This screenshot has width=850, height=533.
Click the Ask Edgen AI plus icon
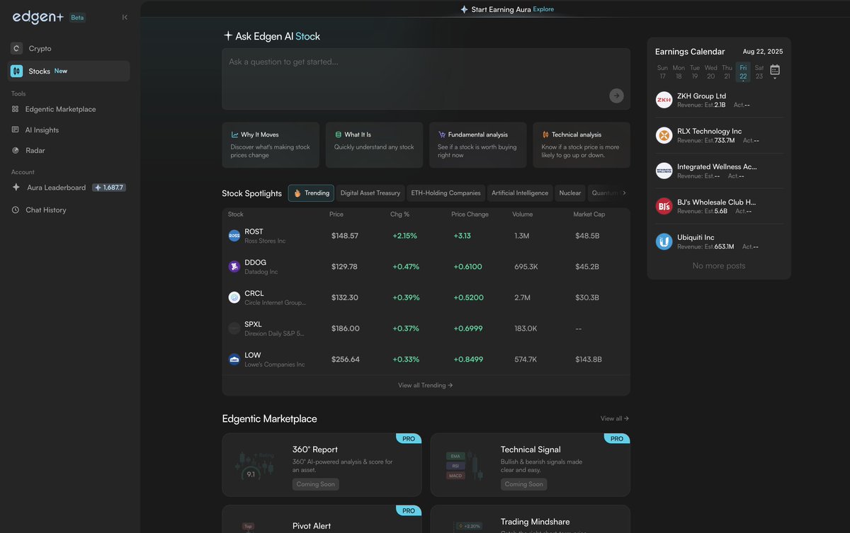pos(227,35)
